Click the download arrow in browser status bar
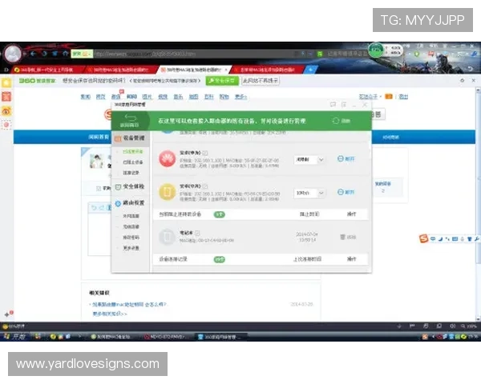The width and height of the screenshot is (481, 384). [x=399, y=326]
